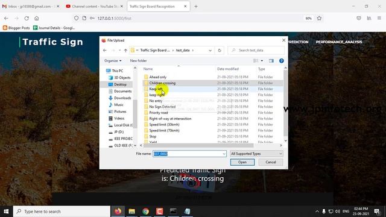The image size is (386, 217).
Task: Select the Stop folder
Action: 153,136
